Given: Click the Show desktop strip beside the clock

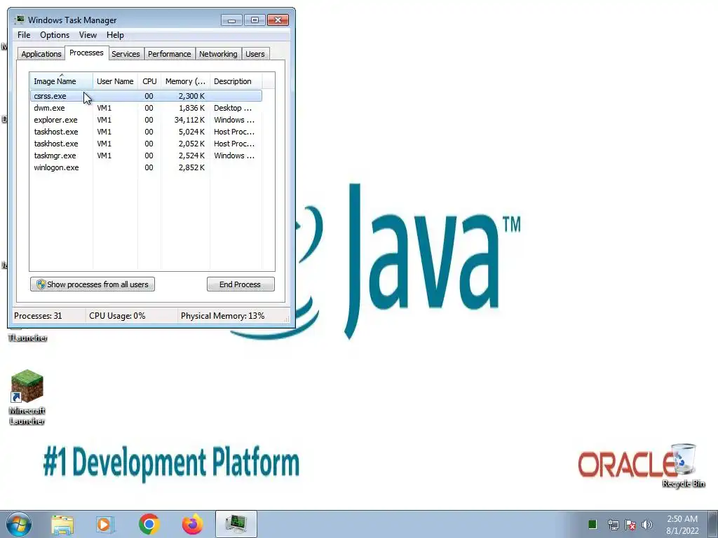Looking at the screenshot, I should tap(712, 524).
